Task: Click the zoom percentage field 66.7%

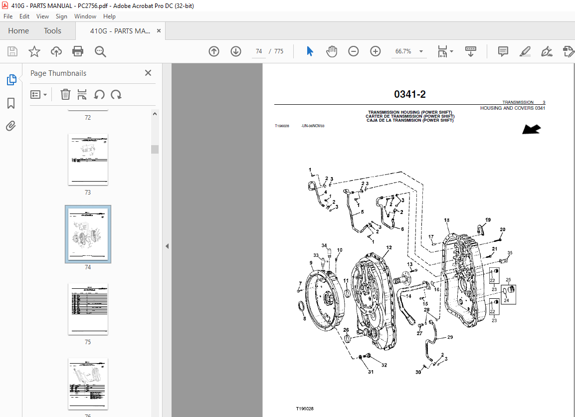Action: [x=403, y=51]
